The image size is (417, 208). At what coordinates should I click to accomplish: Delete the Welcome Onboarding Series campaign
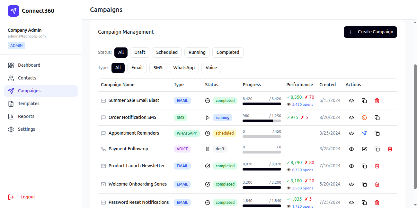click(x=377, y=184)
